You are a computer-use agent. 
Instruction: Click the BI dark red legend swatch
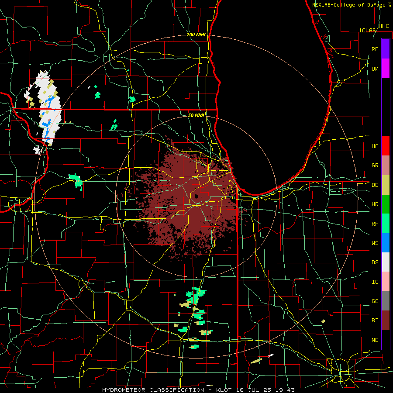(x=386, y=321)
